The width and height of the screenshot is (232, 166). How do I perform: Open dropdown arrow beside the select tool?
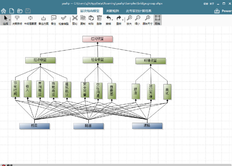pyautogui.click(x=10, y=20)
